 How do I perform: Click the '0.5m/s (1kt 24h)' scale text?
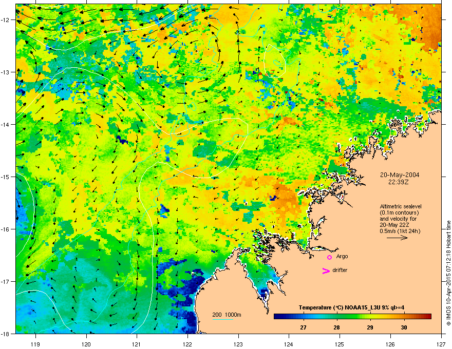(400, 231)
